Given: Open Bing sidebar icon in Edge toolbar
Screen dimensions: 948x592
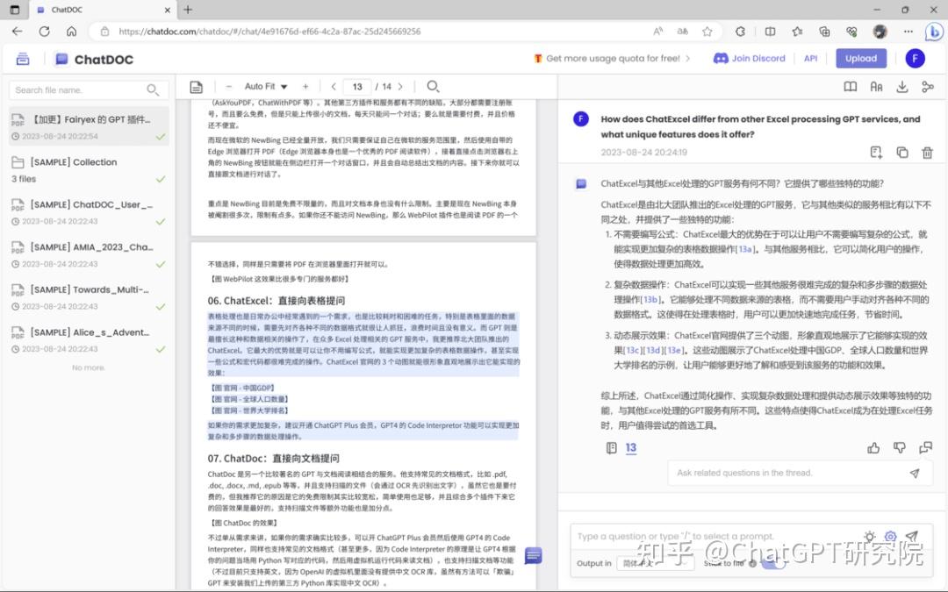Looking at the screenshot, I should pos(933,32).
